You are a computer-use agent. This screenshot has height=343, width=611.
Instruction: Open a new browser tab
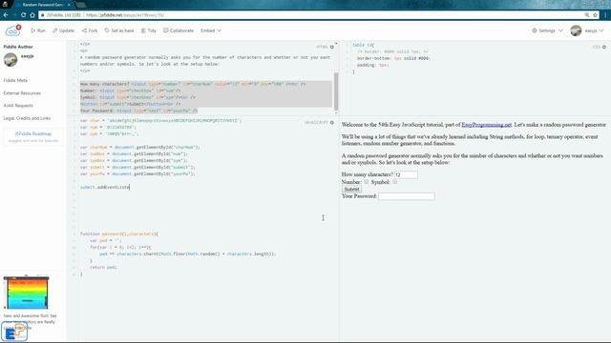pyautogui.click(x=80, y=5)
